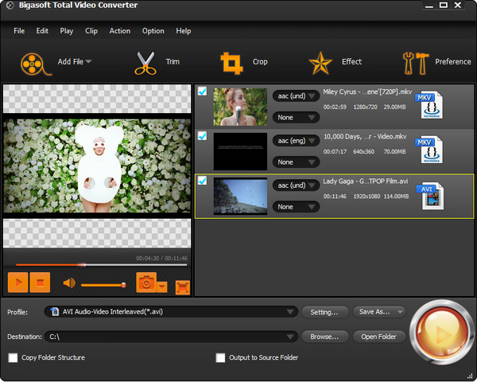Screen dimensions: 477x382
Task: Take snapshot with the camera icon
Action: 146,283
